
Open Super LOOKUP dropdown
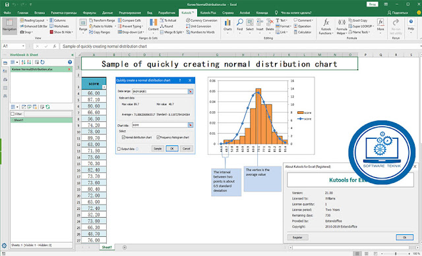361,26
